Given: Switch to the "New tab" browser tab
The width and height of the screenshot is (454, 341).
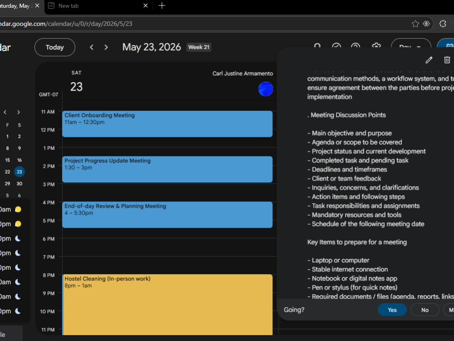Looking at the screenshot, I should coord(95,5).
